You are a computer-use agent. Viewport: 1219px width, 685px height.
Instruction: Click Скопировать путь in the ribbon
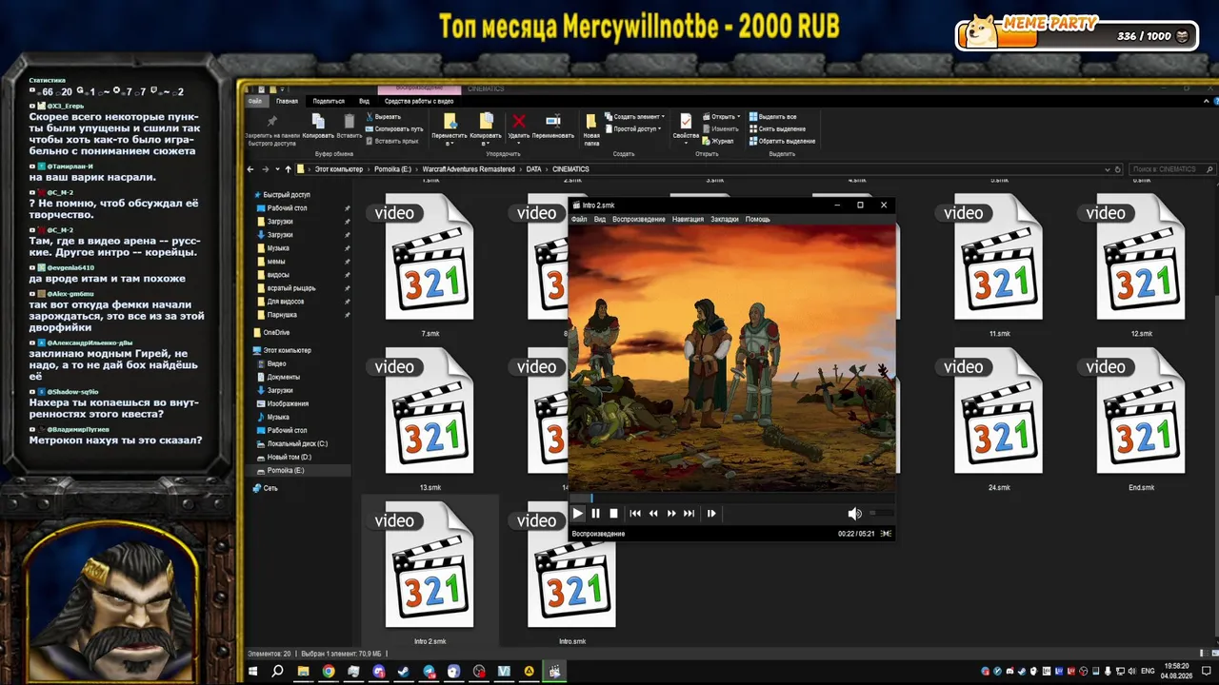tap(394, 128)
